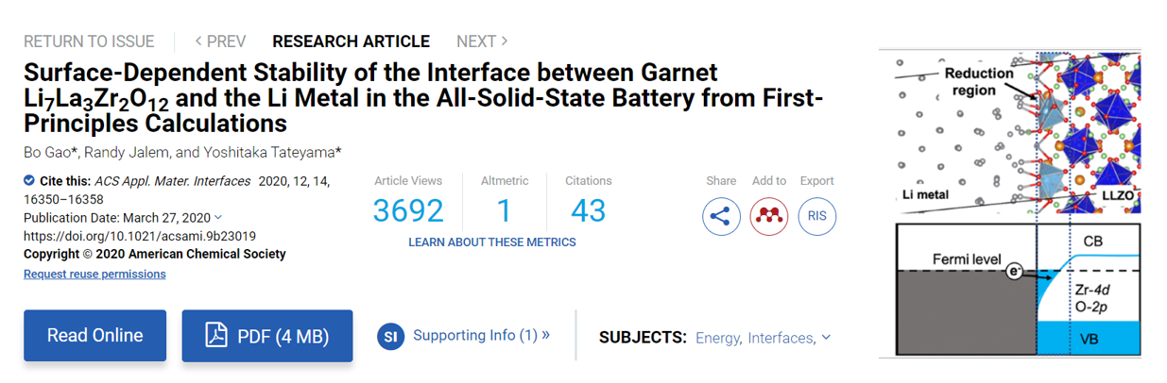Go back via RETURN TO ISSUE
The width and height of the screenshot is (1167, 383).
click(89, 42)
